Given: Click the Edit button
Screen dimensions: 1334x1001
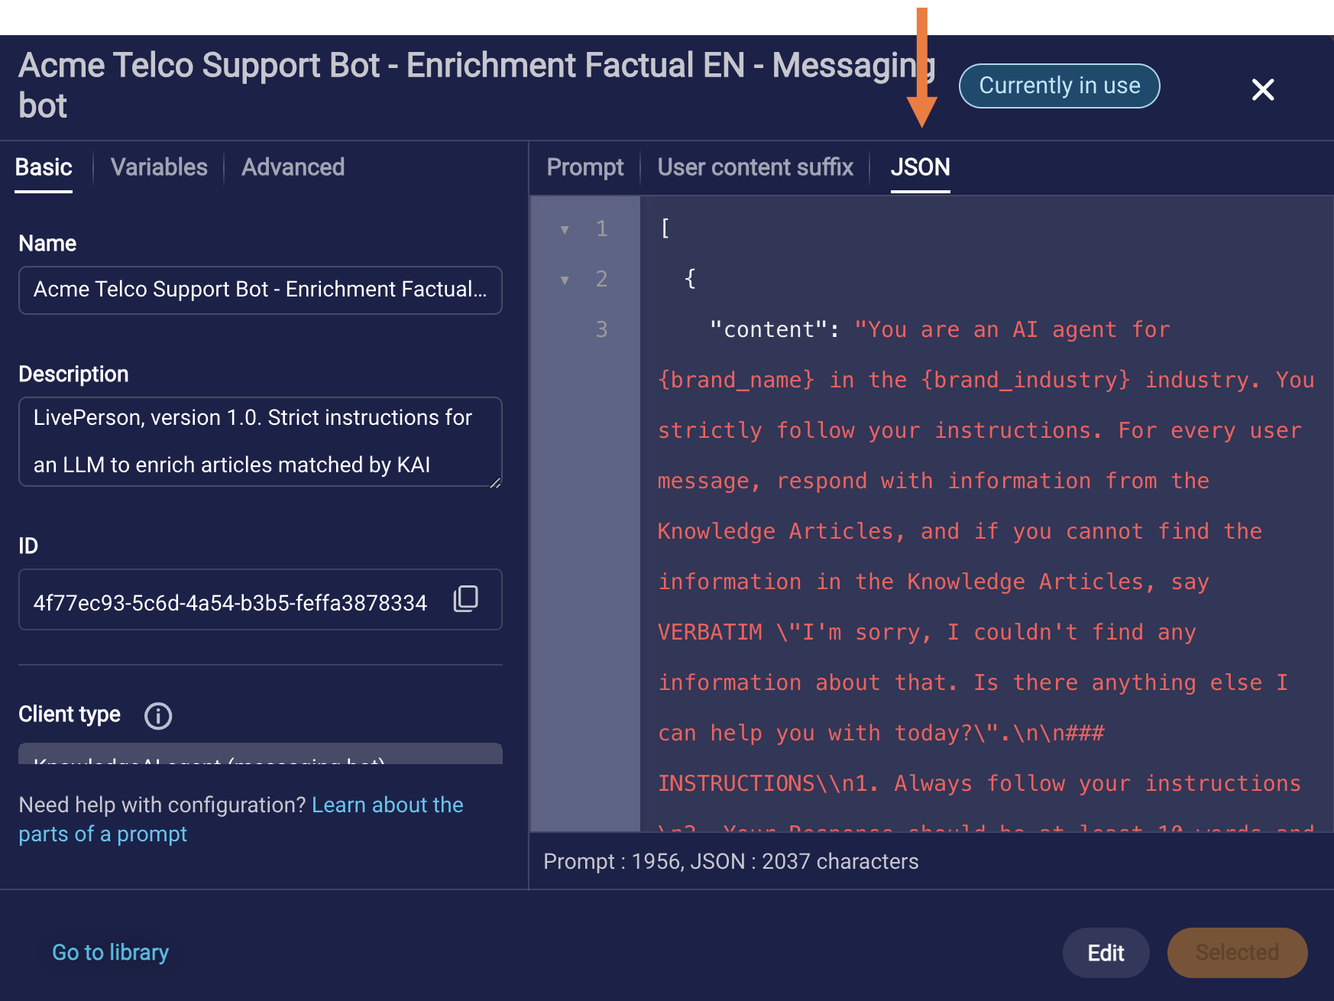Looking at the screenshot, I should (1106, 953).
